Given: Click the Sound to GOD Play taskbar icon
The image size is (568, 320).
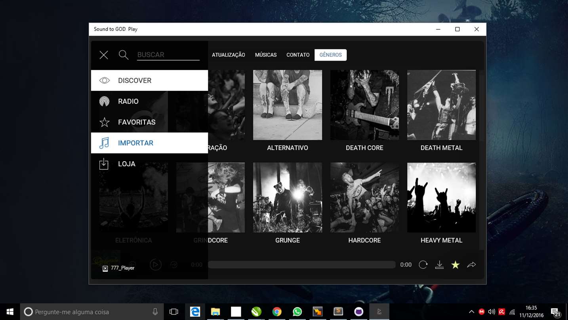Looking at the screenshot, I should [379, 312].
